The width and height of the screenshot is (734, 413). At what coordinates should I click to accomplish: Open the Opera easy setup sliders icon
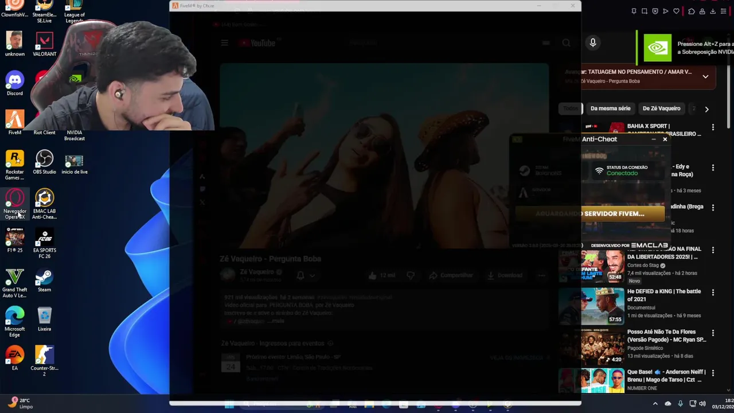point(724,11)
